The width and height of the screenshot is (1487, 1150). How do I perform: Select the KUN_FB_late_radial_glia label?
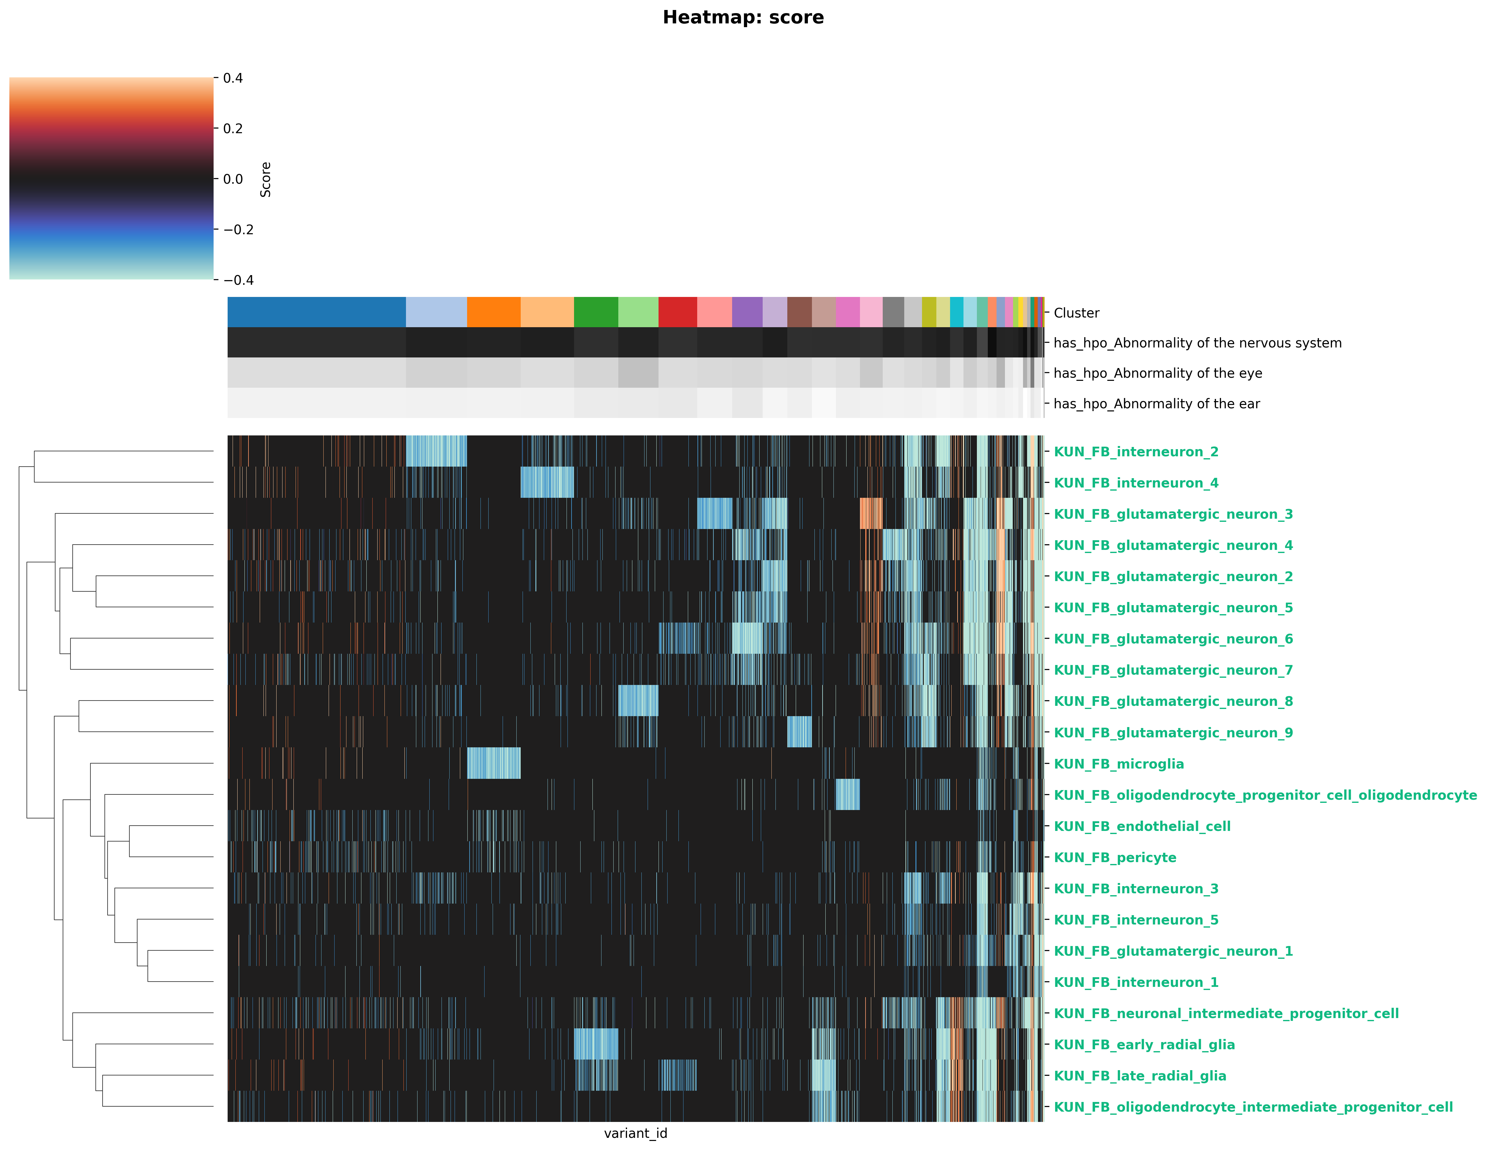point(1140,1076)
